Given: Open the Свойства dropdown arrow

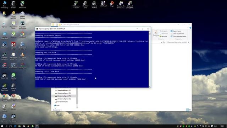Looking at the screenshot, I should pyautogui.click(x=156, y=37).
